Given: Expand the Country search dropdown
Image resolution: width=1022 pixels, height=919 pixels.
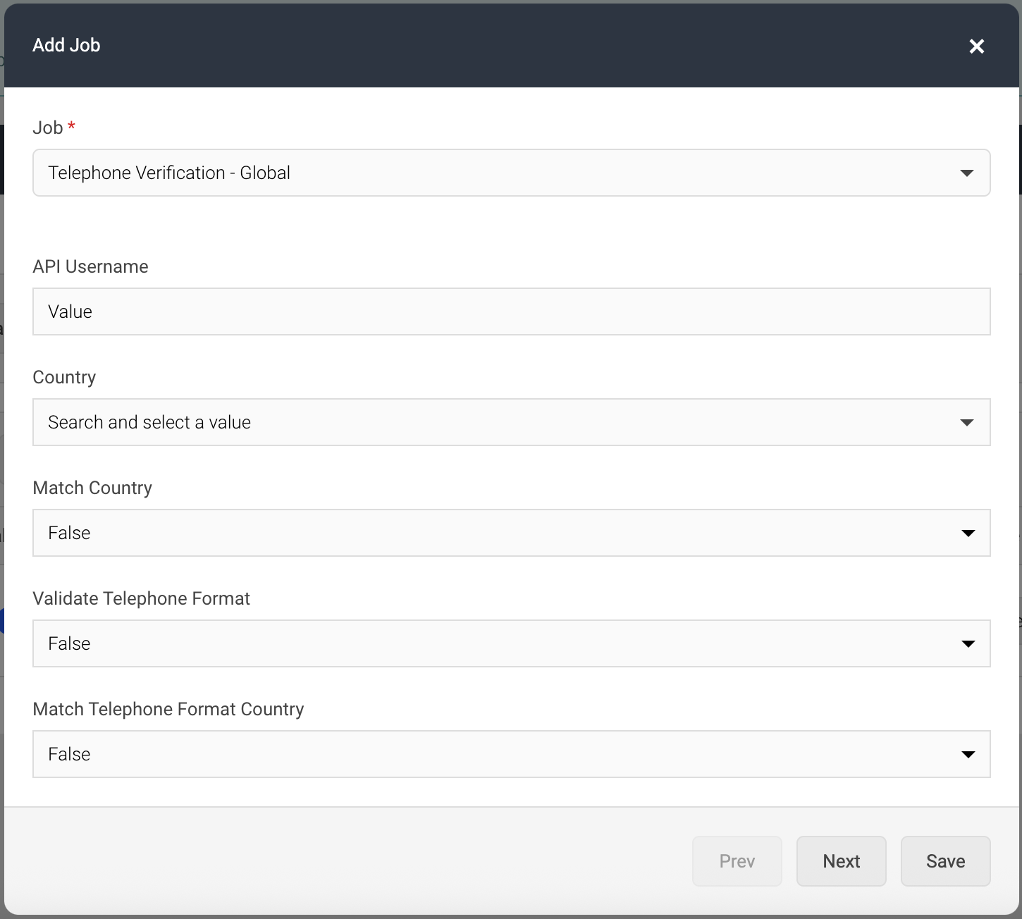Looking at the screenshot, I should point(511,422).
